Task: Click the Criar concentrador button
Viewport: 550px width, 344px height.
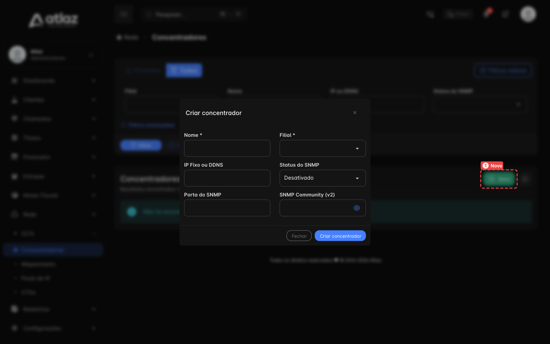Action: tap(340, 236)
